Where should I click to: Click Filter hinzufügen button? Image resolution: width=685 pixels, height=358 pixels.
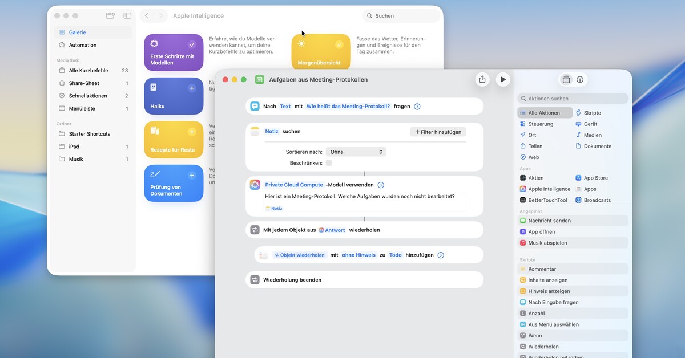(438, 132)
